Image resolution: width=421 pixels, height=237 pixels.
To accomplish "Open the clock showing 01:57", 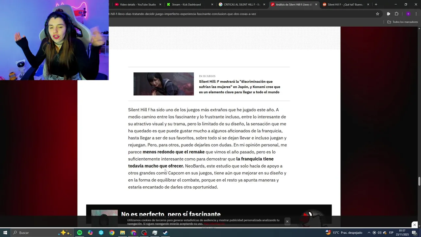I will tap(402, 233).
